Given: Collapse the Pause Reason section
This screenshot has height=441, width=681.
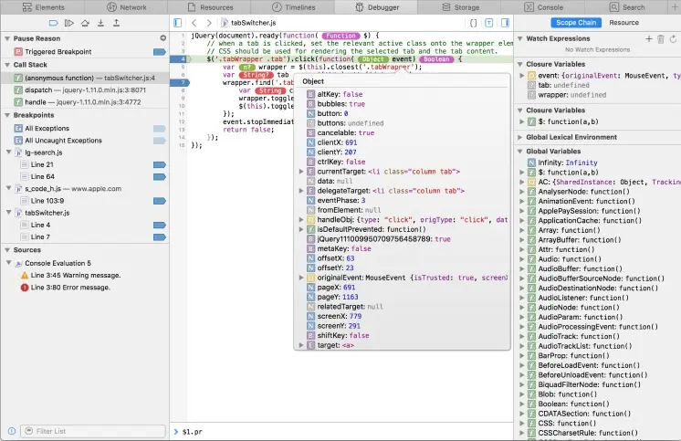Looking at the screenshot, I should (x=7, y=38).
